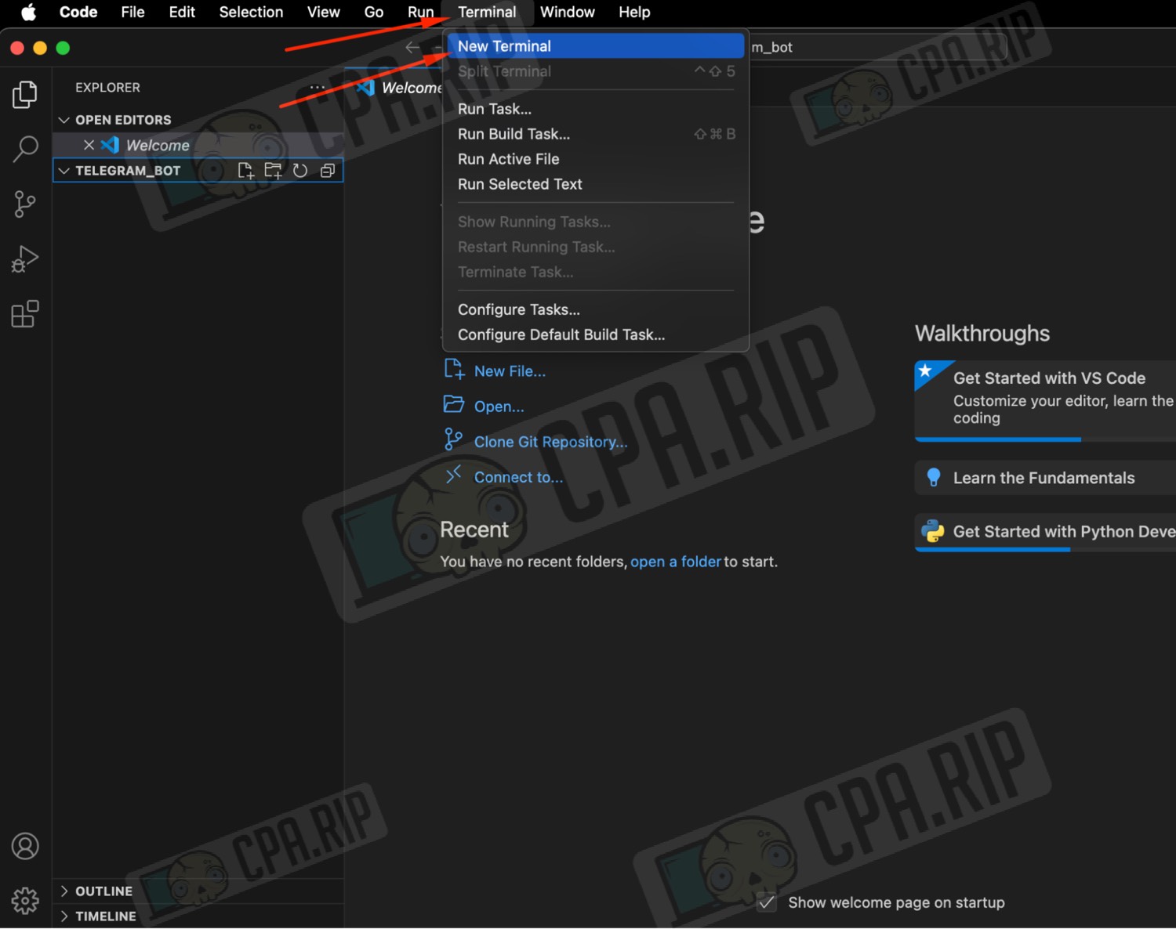Image resolution: width=1176 pixels, height=929 pixels.
Task: Switch to the Welcome editor tab
Action: (395, 88)
